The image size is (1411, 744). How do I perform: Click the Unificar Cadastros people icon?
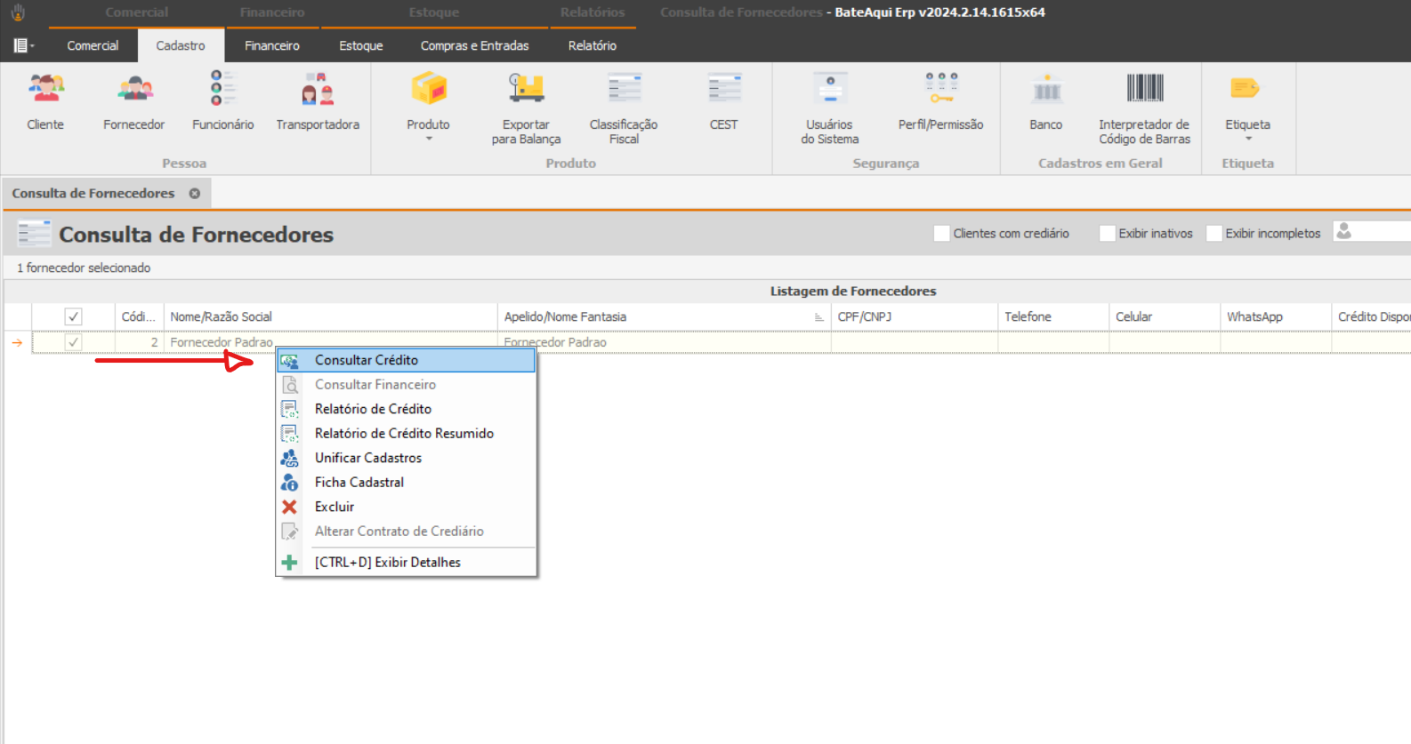[289, 458]
